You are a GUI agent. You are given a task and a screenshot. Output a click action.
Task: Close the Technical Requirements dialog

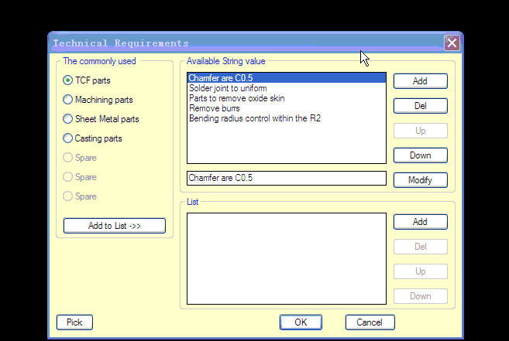[x=452, y=43]
